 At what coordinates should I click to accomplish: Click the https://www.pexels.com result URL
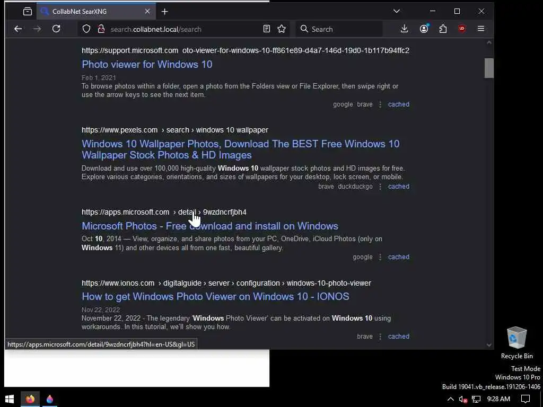175,130
